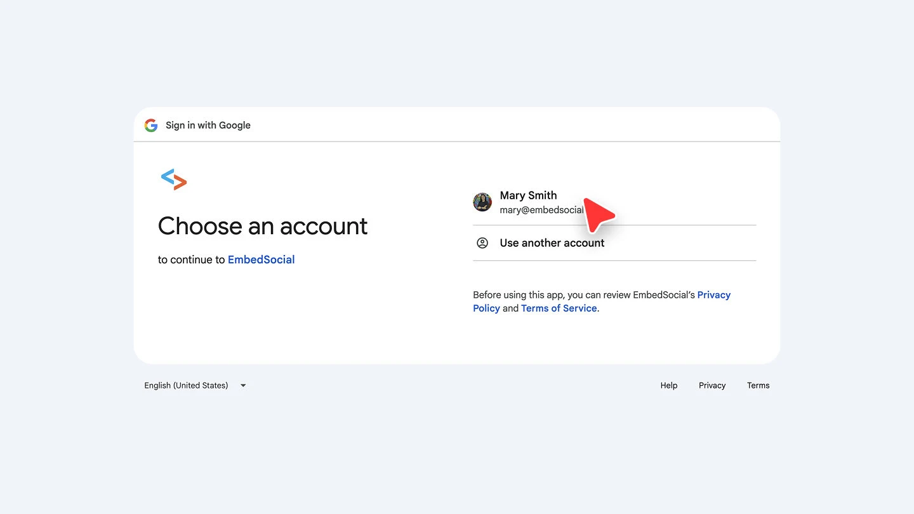Click the Google logo icon
The image size is (914, 514).
(151, 126)
